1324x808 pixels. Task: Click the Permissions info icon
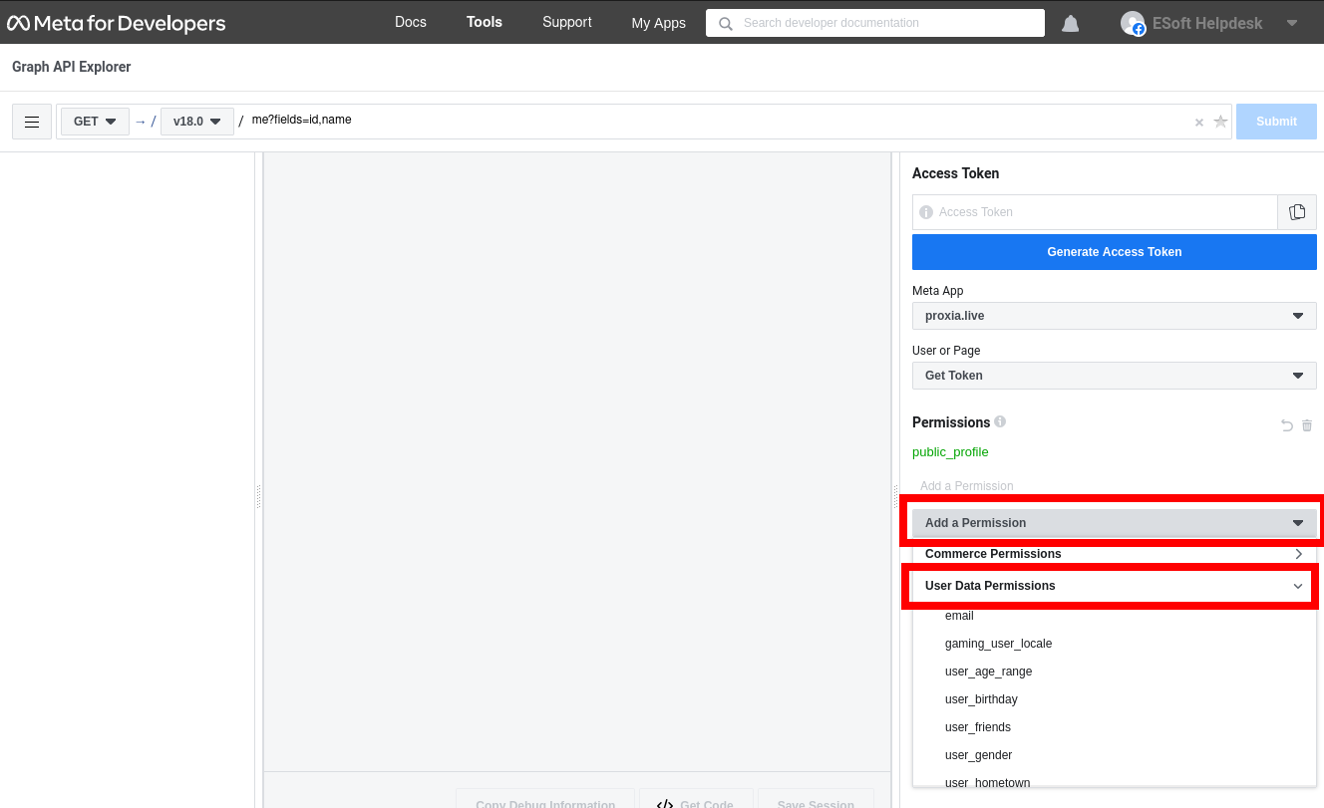[1000, 421]
